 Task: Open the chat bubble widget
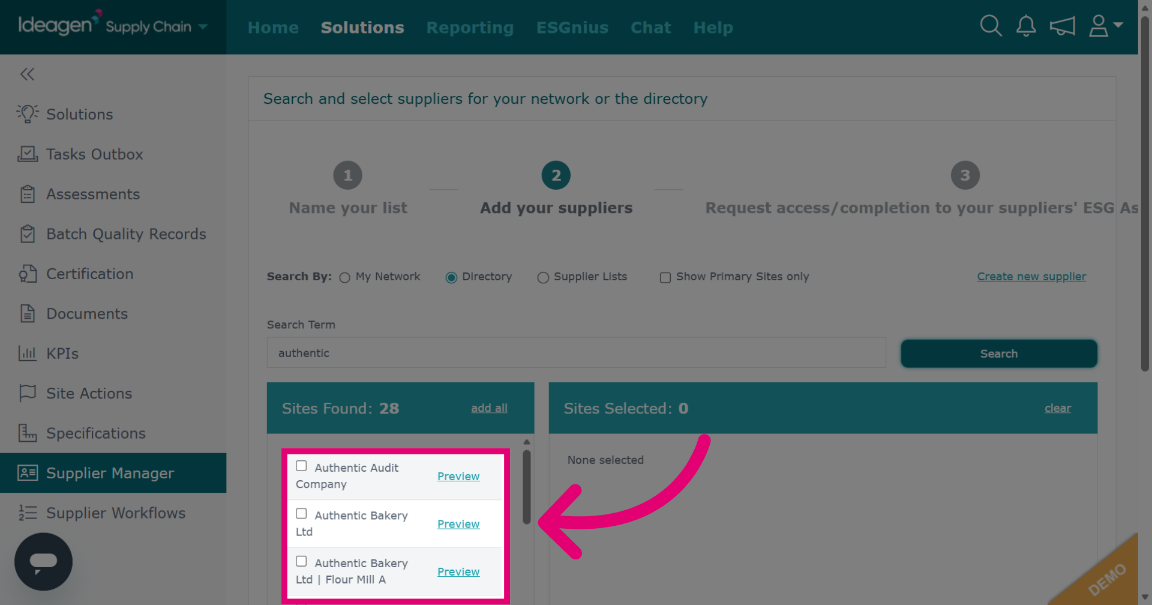(x=43, y=562)
